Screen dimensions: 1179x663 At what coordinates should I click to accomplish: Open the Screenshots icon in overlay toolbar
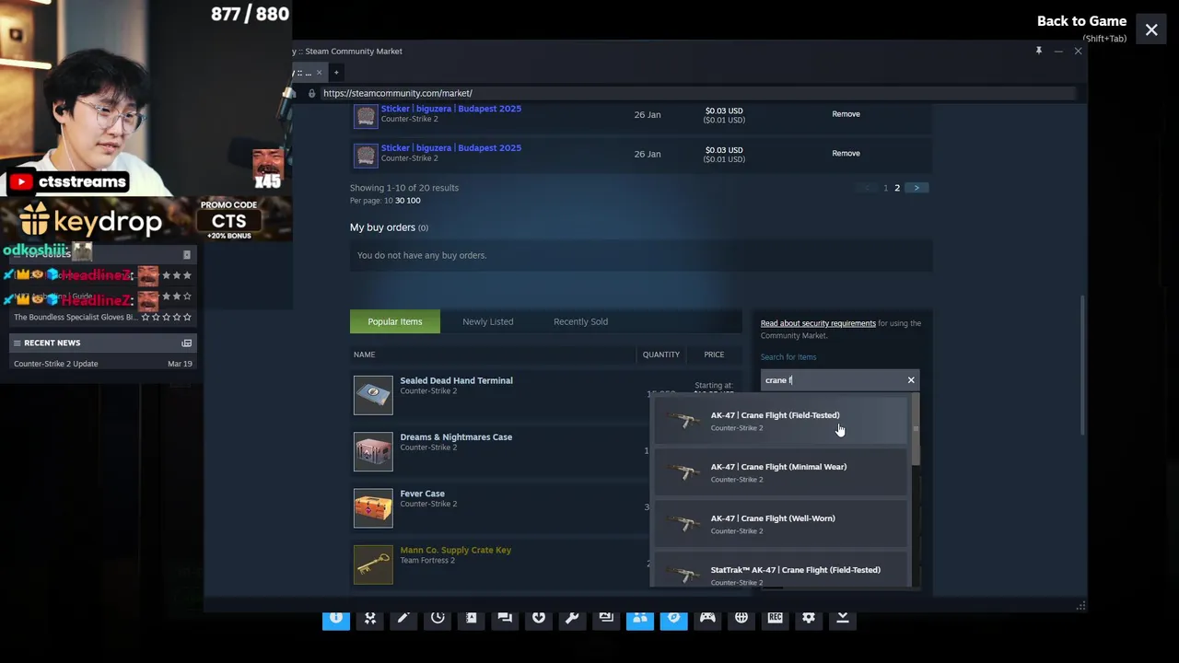point(606,618)
